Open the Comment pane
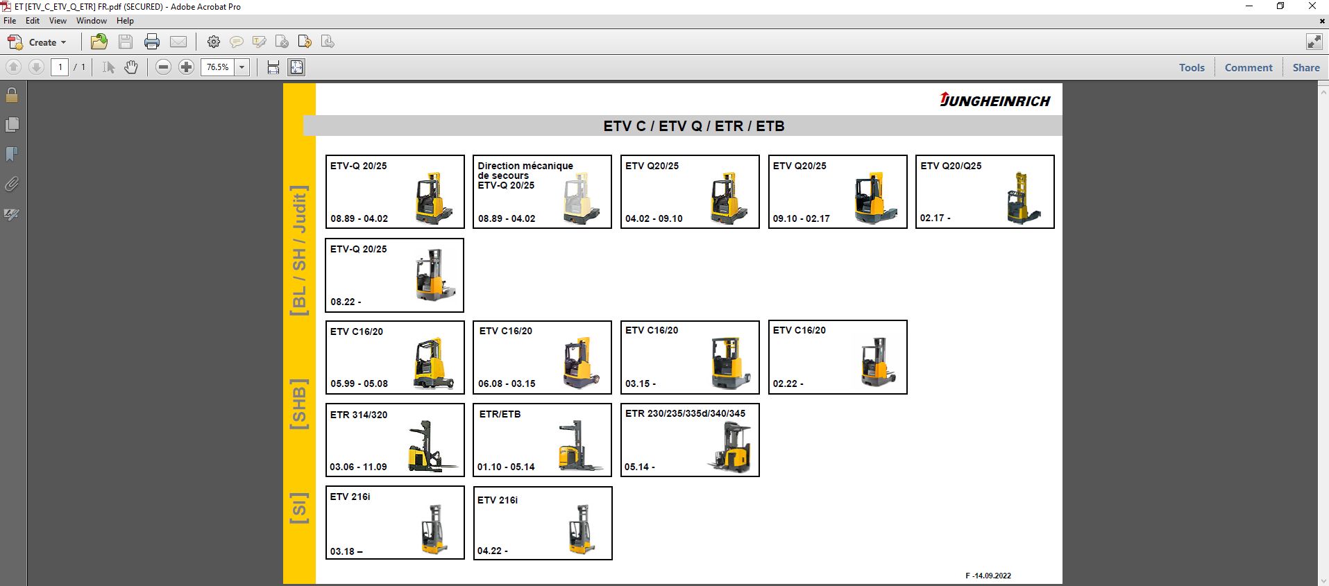The height and width of the screenshot is (586, 1329). point(1248,67)
